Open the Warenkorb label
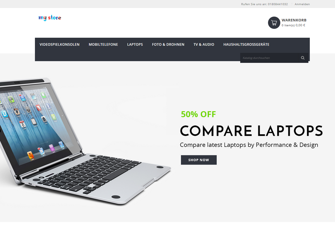The image size is (335, 234). tap(294, 20)
